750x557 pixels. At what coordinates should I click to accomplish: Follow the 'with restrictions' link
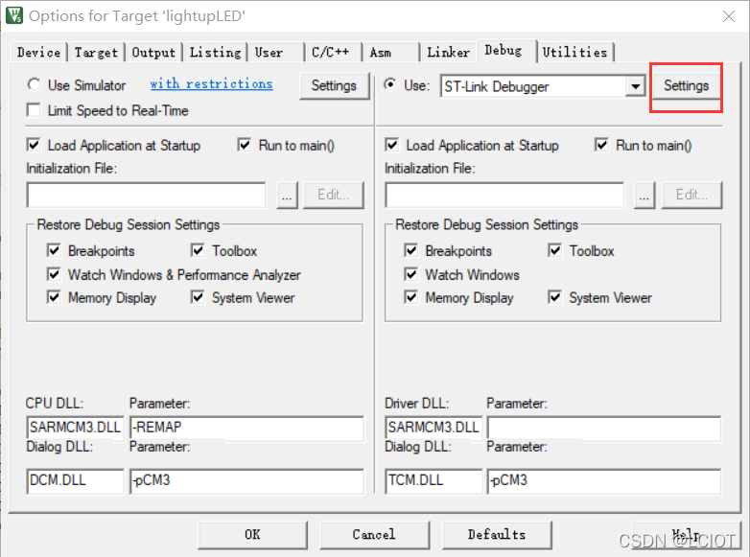click(211, 83)
